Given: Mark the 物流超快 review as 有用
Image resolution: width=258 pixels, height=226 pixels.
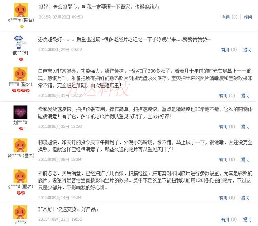Looking at the screenshot, I should pyautogui.click(x=227, y=160).
